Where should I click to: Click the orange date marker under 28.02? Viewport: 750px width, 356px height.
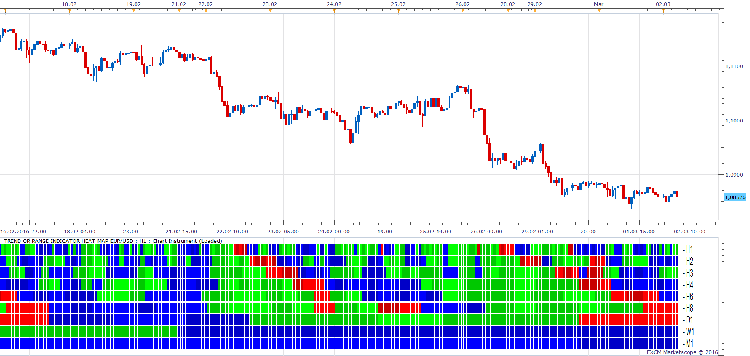[x=508, y=11]
